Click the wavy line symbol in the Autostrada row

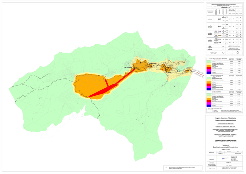tap(219, 19)
